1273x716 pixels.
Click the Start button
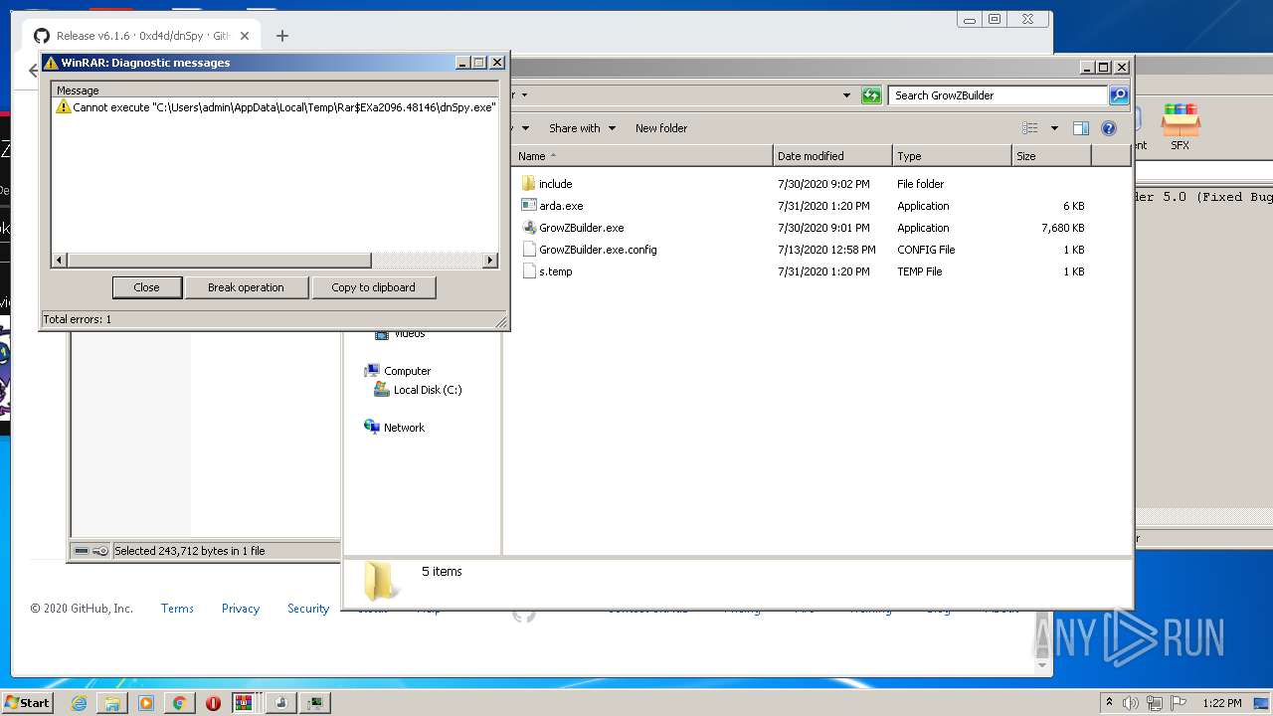tap(27, 703)
